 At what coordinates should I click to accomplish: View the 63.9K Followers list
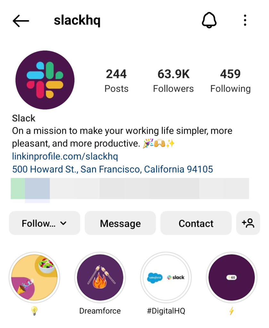click(173, 79)
